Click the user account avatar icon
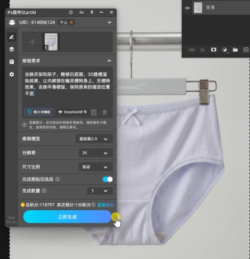The height and width of the screenshot is (259, 250). click(12, 22)
